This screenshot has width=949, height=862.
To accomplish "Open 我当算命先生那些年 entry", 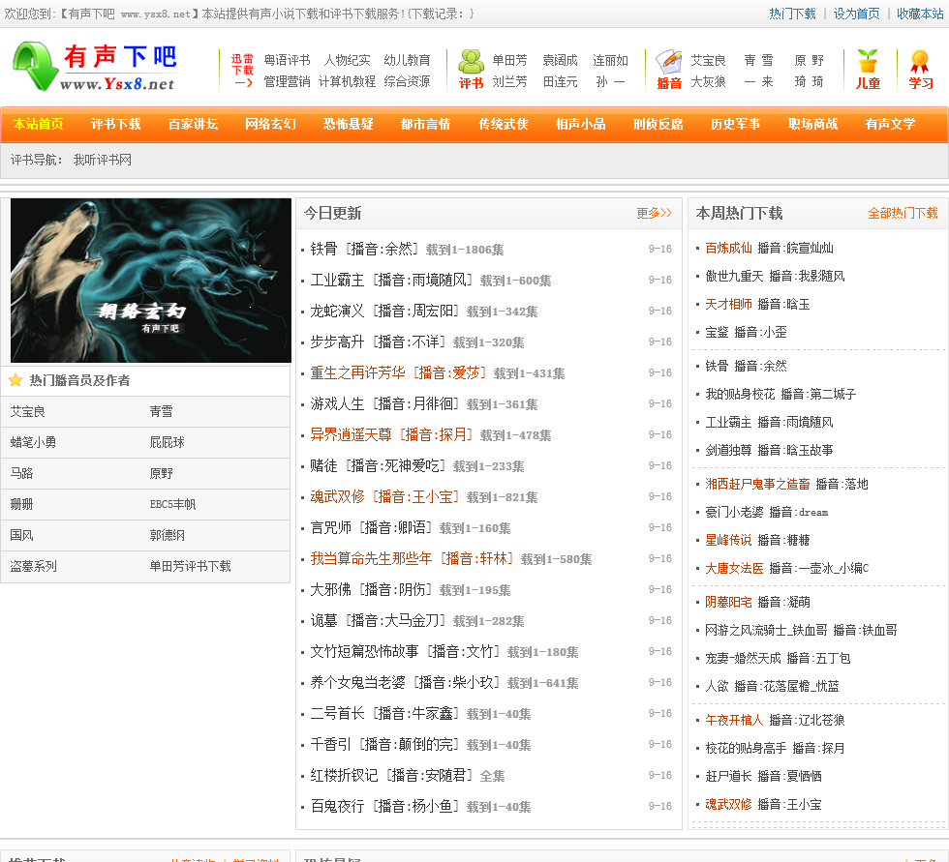I will tap(413, 558).
